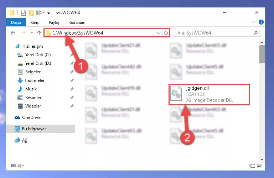
Task: Open recent locations dropdown arrow
Action: (x=32, y=33)
